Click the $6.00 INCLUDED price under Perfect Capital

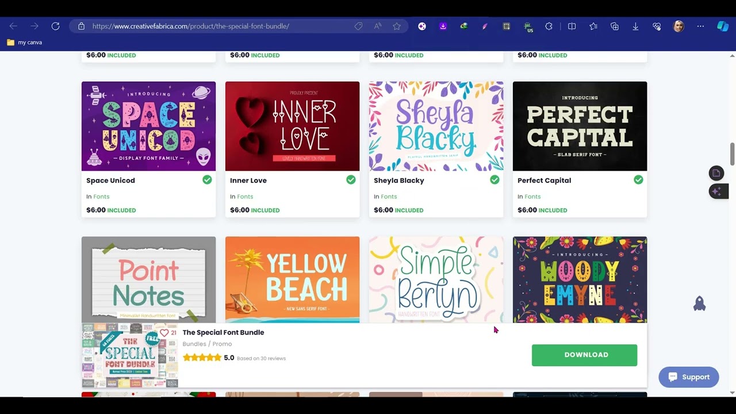(x=542, y=210)
